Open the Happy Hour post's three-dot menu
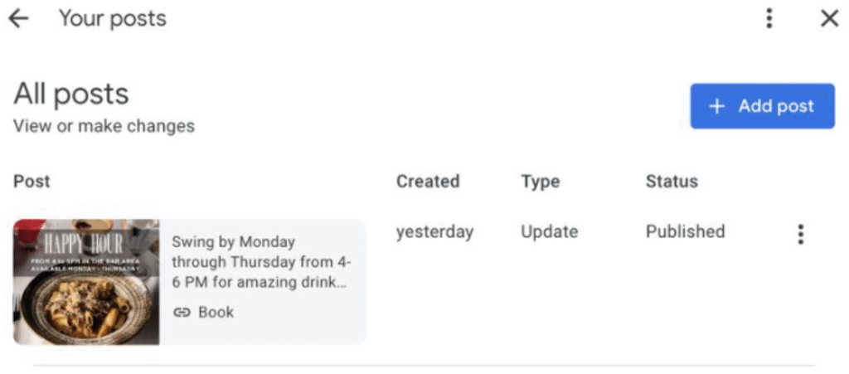Viewport: 849px width, 374px height. tap(800, 234)
